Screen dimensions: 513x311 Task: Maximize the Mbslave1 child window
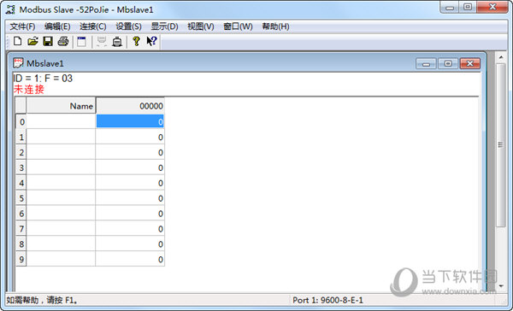(x=448, y=64)
